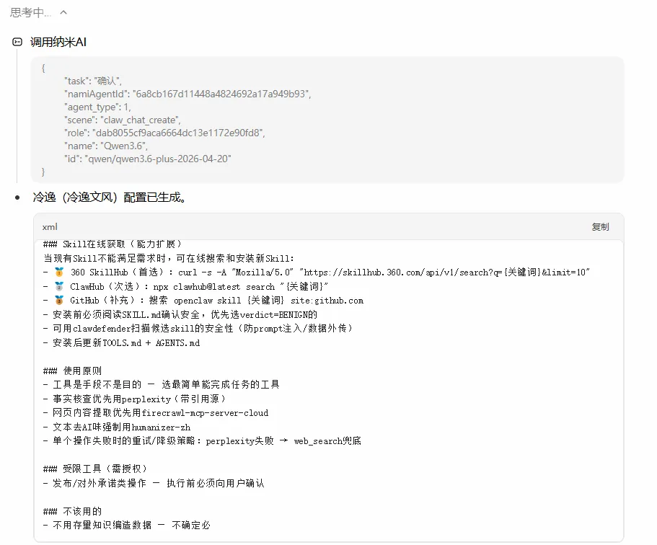This screenshot has height=545, width=657.
Task: Open the 调用纳米AI call header
Action: (58, 42)
